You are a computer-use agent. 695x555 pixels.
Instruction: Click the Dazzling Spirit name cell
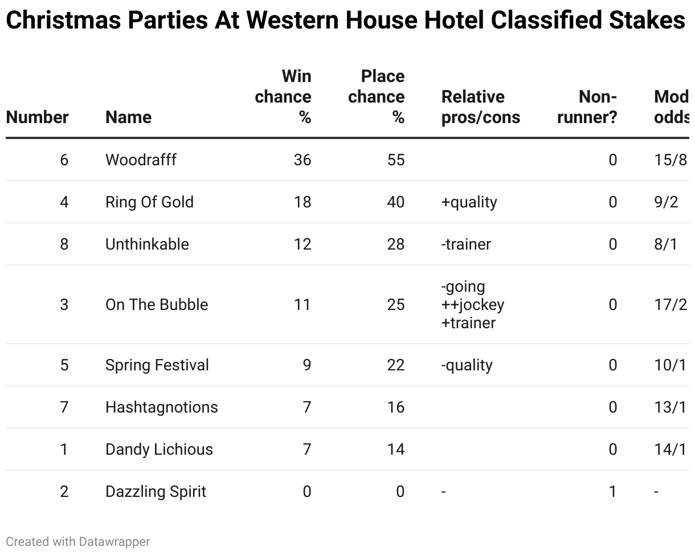[156, 491]
